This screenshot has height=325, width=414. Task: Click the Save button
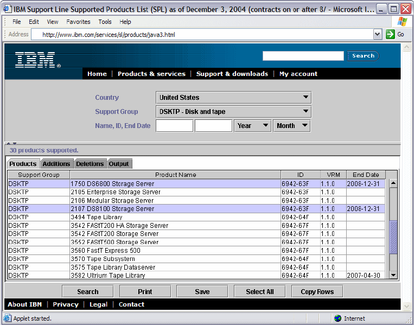(x=202, y=291)
